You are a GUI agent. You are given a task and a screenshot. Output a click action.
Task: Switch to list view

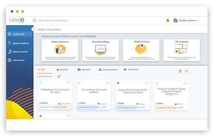[x=186, y=71]
